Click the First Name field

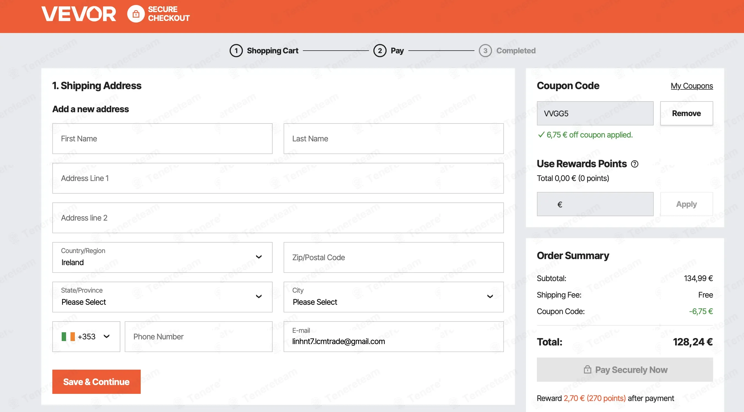pyautogui.click(x=162, y=139)
